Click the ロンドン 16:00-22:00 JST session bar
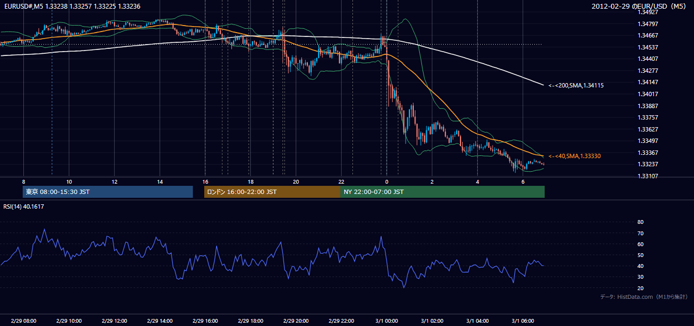The width and height of the screenshot is (694, 326). (x=272, y=192)
